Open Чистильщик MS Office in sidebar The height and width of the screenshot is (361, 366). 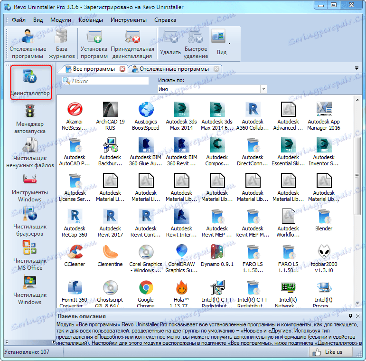(x=29, y=256)
